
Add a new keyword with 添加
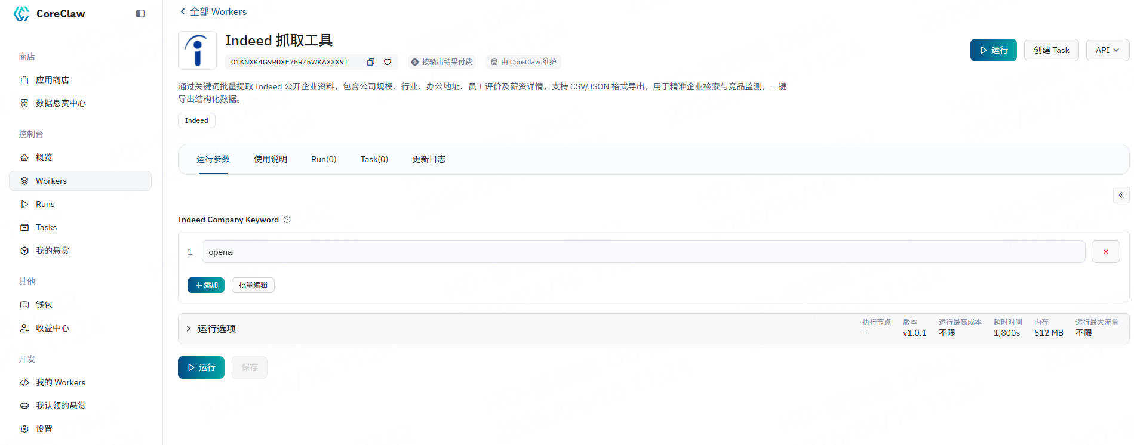click(206, 285)
